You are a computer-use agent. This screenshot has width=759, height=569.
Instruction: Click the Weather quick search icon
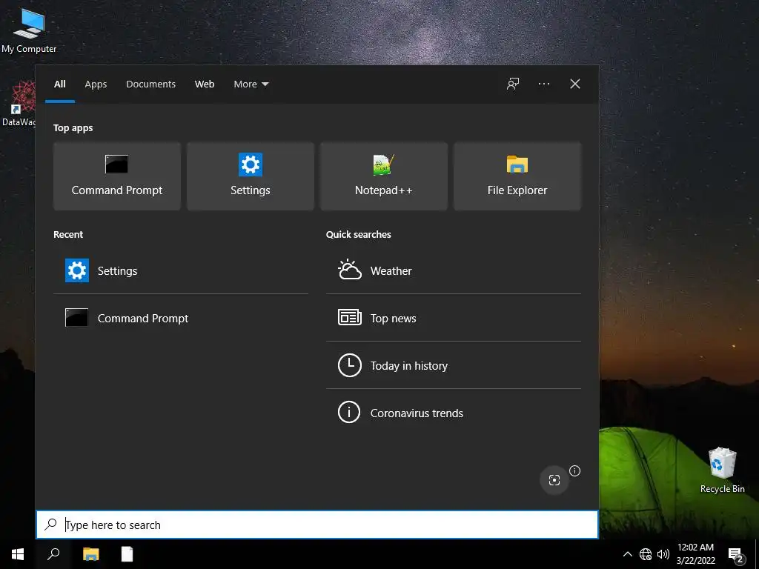click(x=350, y=270)
